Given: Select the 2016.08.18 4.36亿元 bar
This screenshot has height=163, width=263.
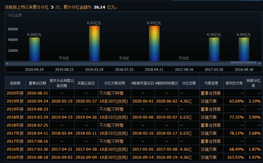Looking at the screenshot, I should click(244, 49).
